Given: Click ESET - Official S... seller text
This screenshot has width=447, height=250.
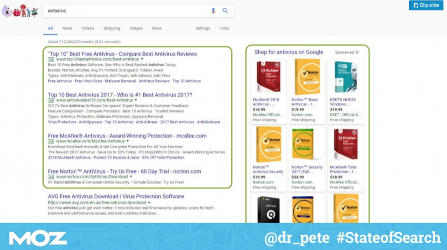Looking at the screenshot, I should [x=345, y=115].
